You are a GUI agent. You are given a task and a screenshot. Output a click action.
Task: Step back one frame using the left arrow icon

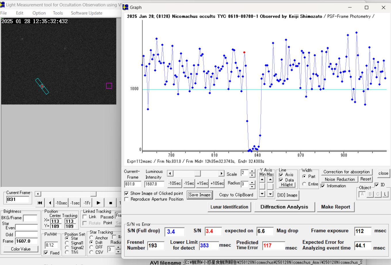(50, 203)
